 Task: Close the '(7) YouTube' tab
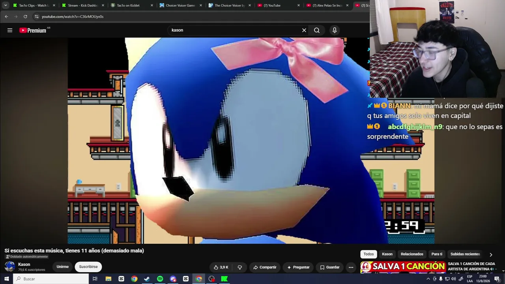[x=299, y=6]
